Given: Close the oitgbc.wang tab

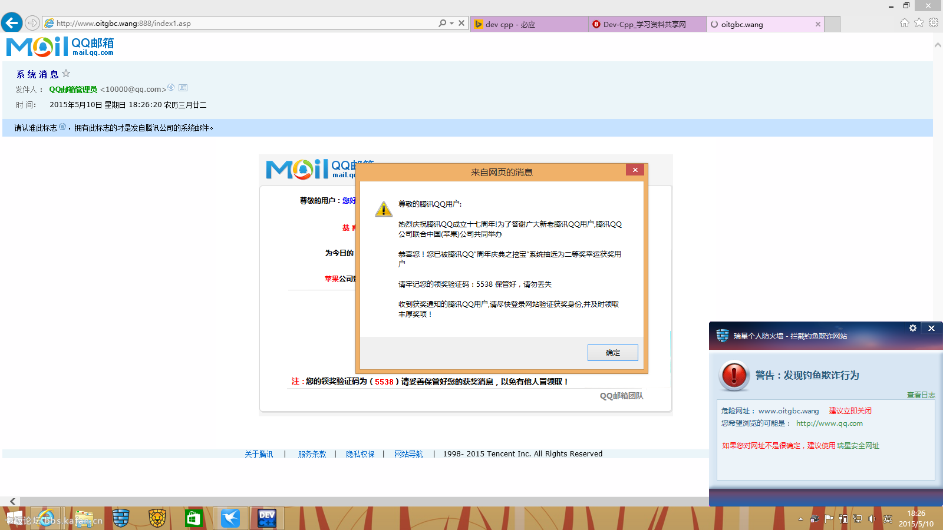Looking at the screenshot, I should tap(818, 24).
